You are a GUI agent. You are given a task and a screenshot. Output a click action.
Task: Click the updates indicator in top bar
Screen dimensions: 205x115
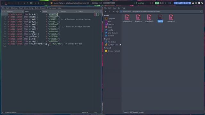coord(139,3)
